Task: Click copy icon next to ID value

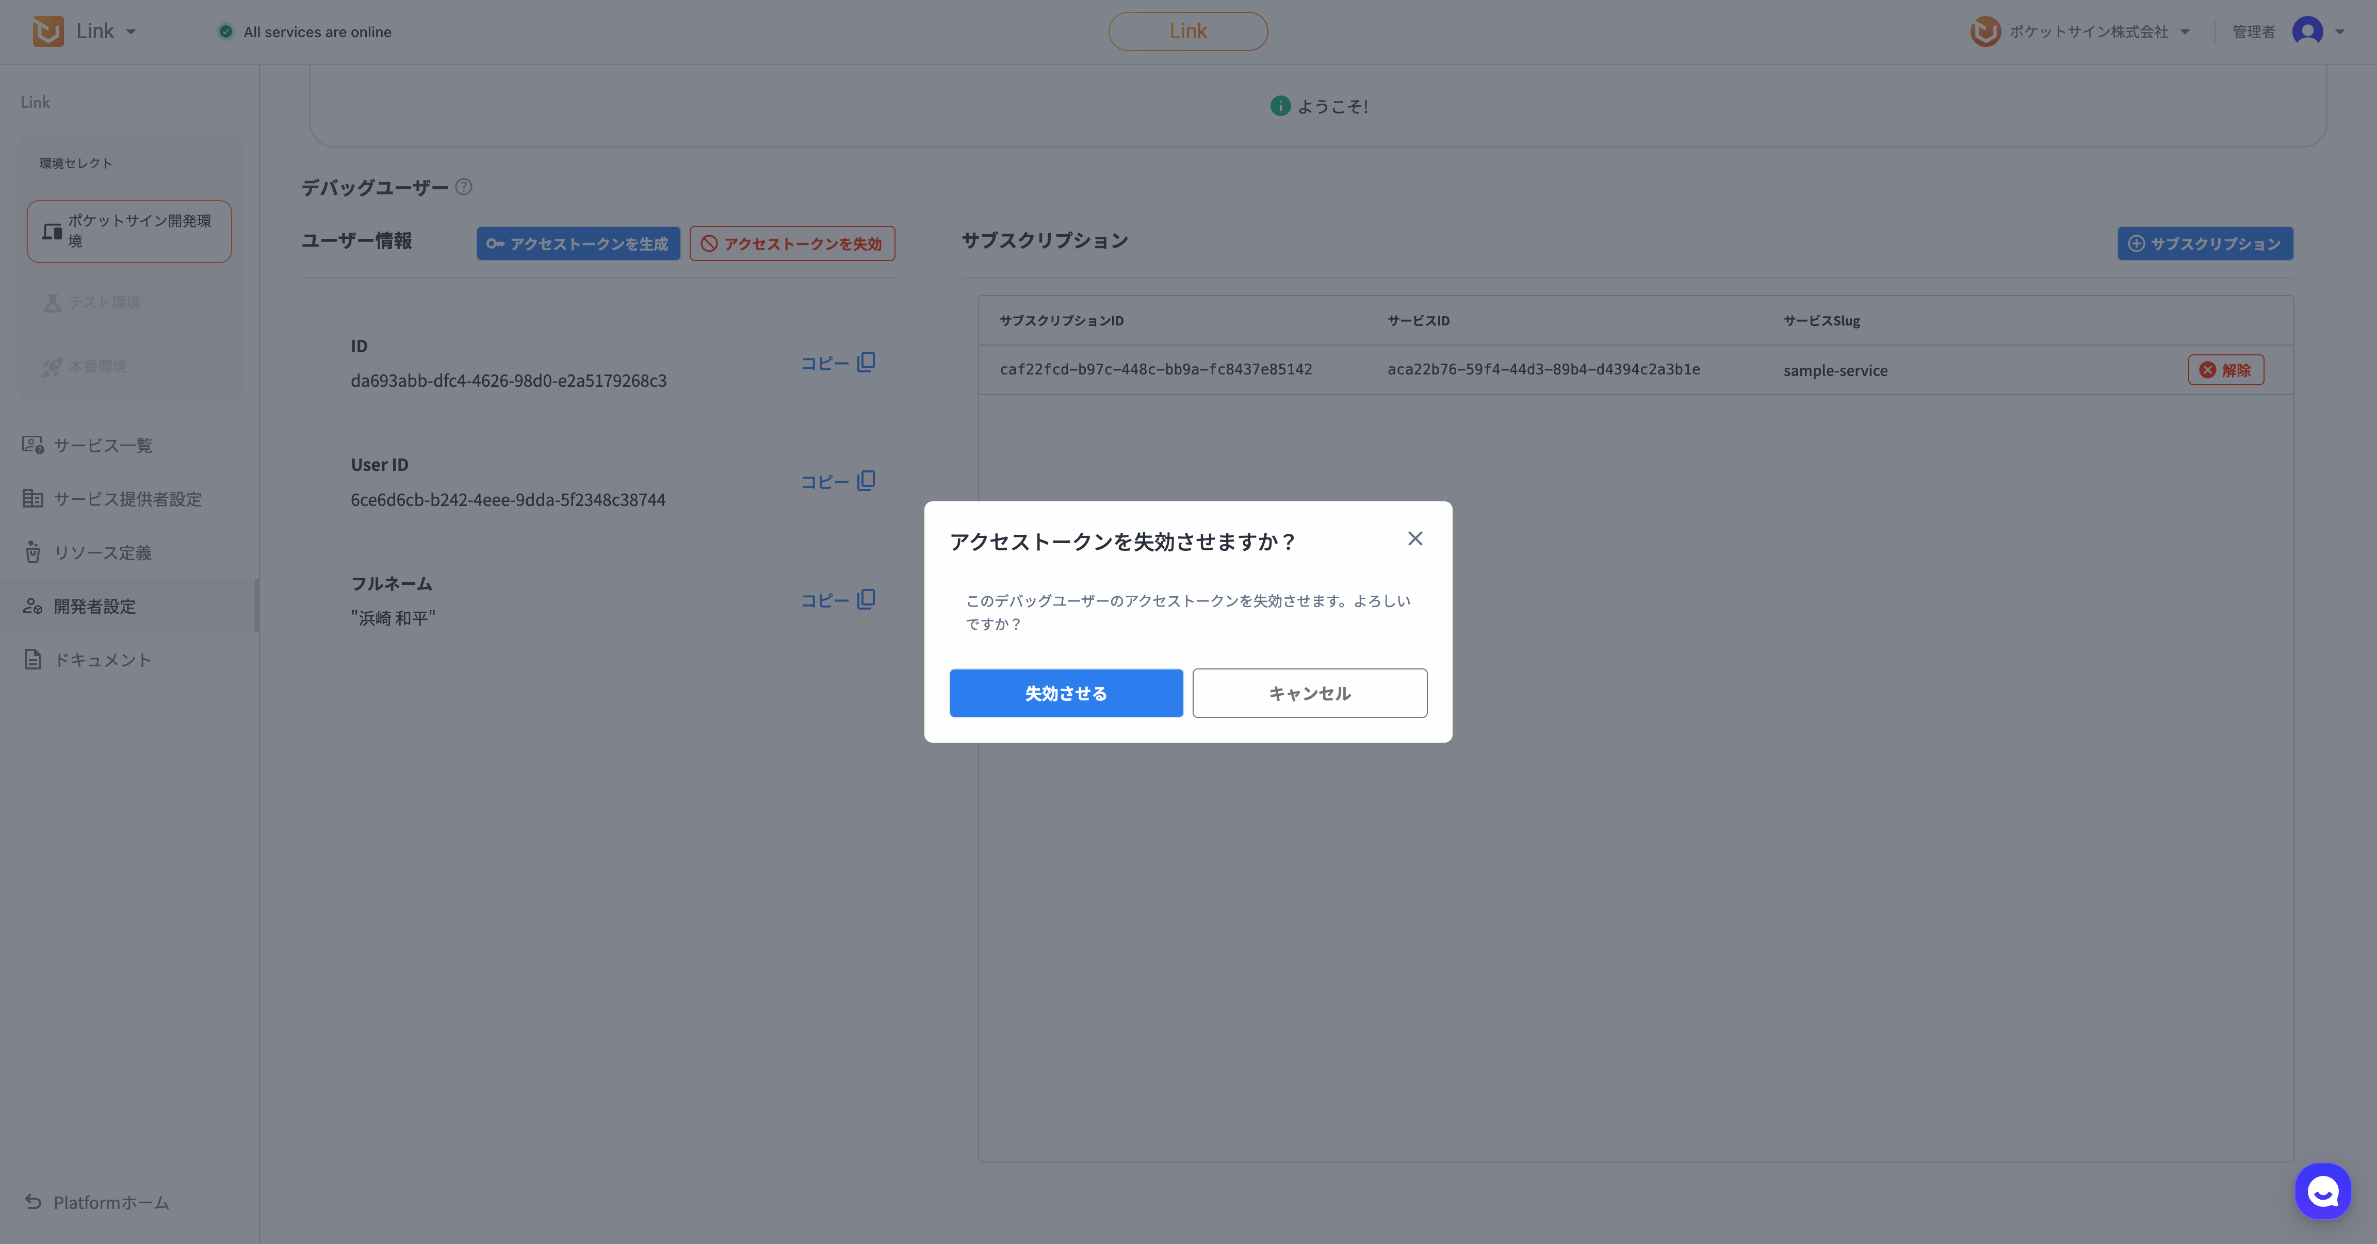Action: (866, 362)
